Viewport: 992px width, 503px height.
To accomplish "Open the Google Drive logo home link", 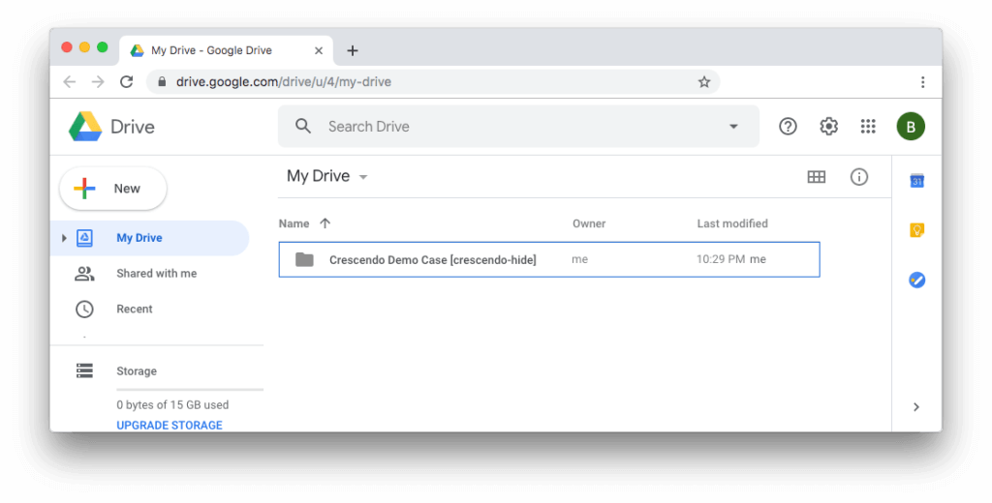I will click(x=112, y=127).
